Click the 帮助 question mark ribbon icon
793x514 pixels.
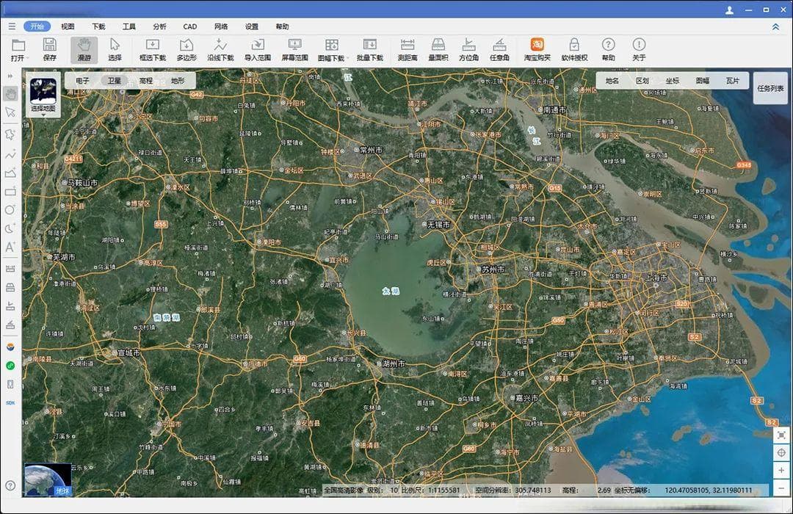609,50
